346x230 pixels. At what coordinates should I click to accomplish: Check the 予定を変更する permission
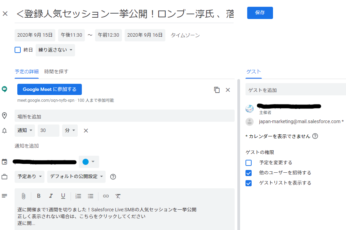[x=249, y=163]
